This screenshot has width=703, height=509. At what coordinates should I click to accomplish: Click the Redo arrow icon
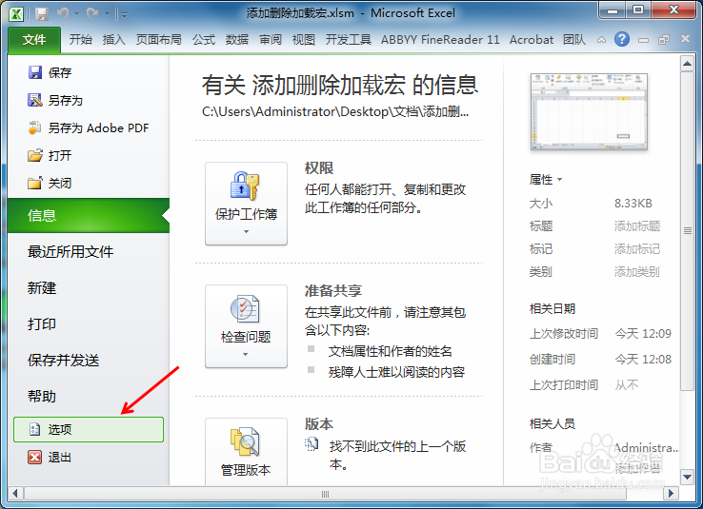click(x=92, y=14)
